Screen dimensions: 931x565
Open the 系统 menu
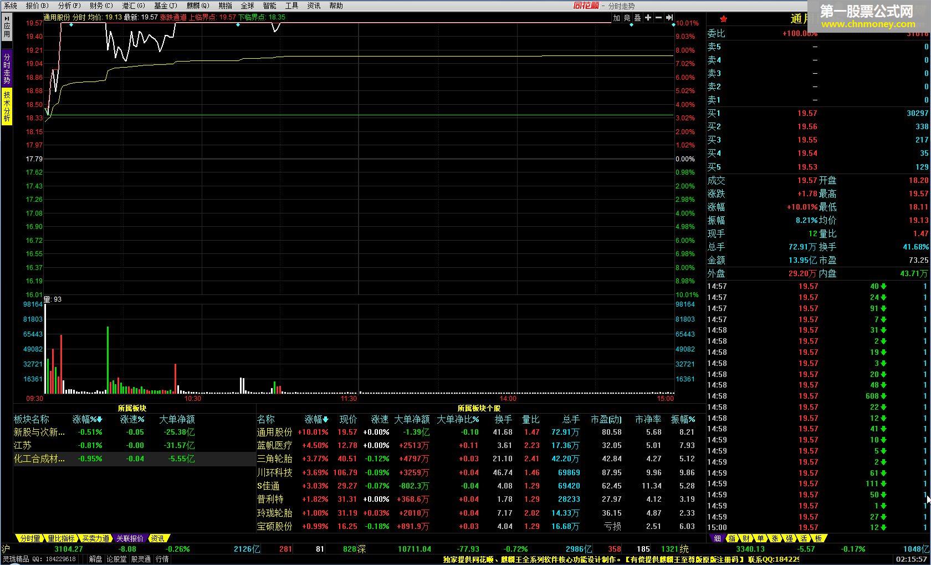click(x=10, y=6)
